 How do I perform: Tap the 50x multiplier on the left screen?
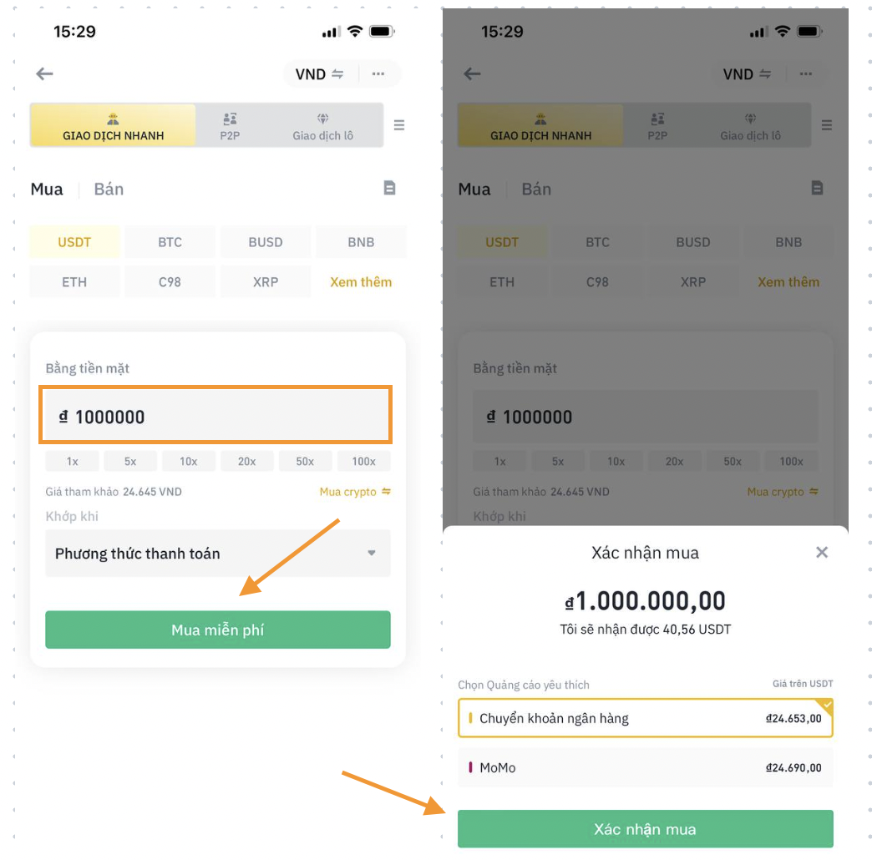(x=305, y=461)
